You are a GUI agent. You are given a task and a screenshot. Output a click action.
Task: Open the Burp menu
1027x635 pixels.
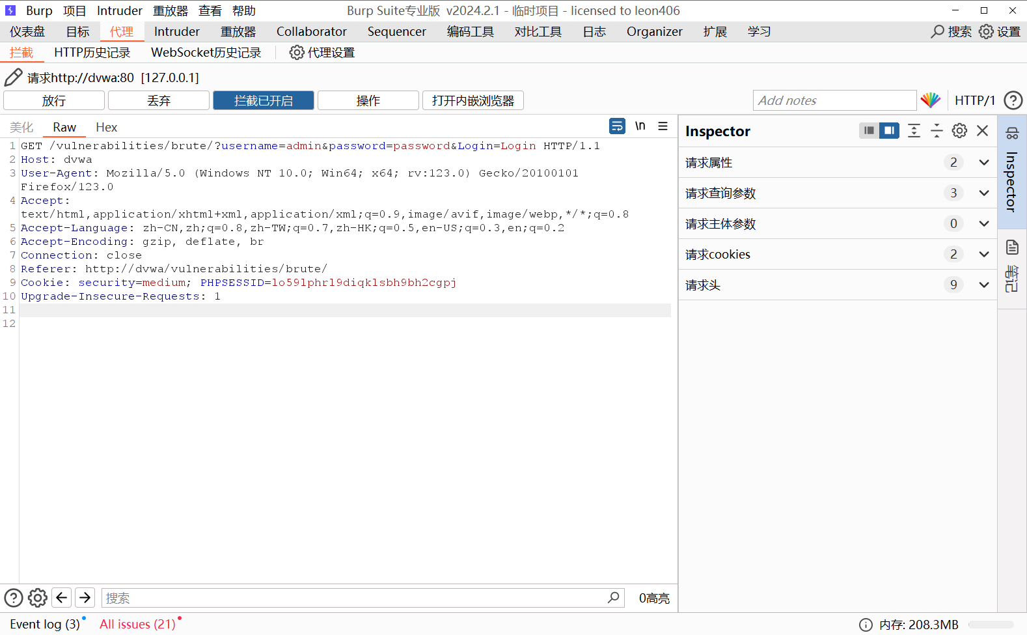[x=39, y=10]
